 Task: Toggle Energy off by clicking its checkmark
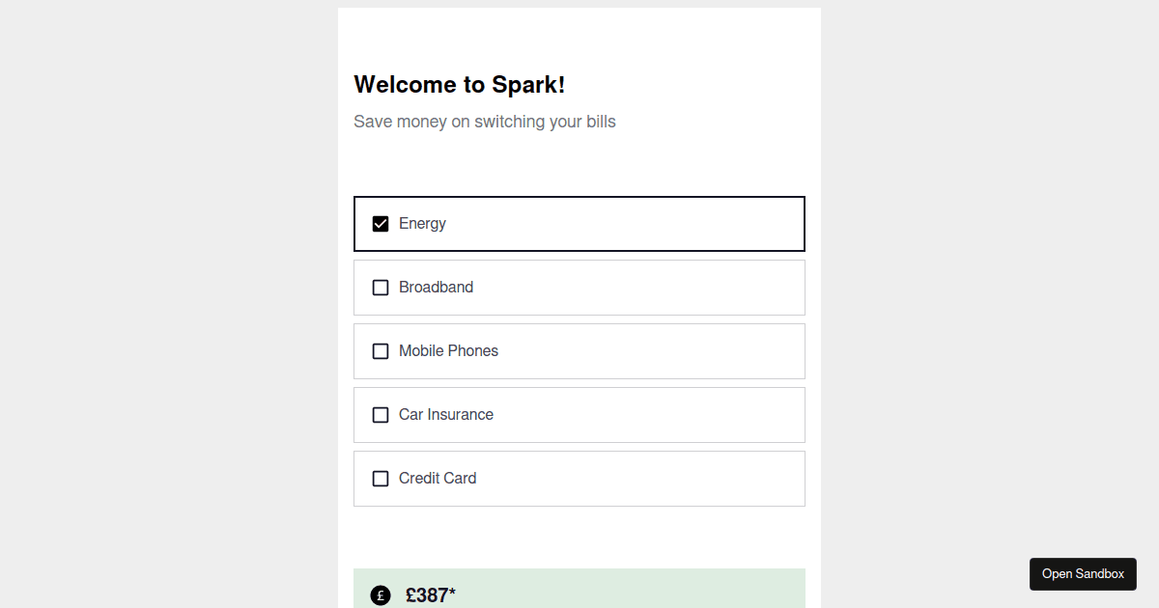[381, 223]
